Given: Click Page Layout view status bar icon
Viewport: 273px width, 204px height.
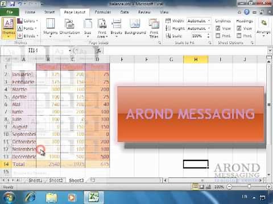Looking at the screenshot, I should 202,187.
